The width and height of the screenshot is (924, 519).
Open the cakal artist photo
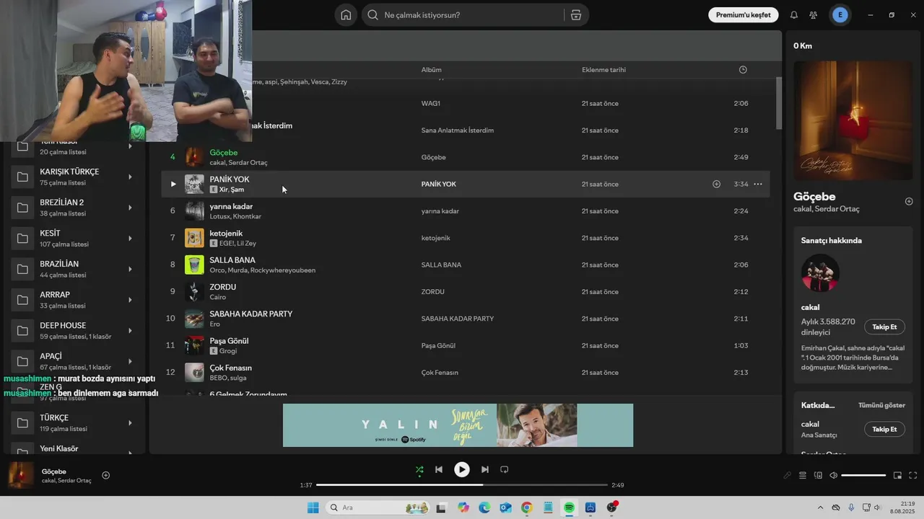[821, 272]
